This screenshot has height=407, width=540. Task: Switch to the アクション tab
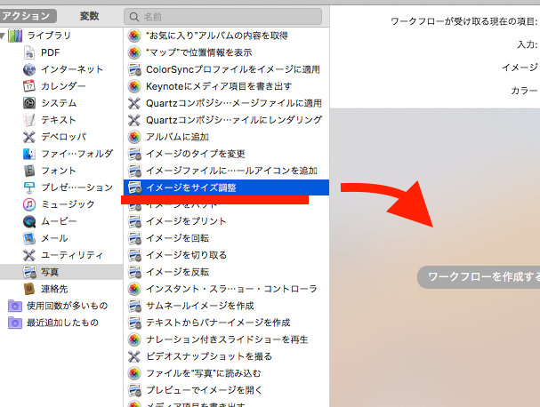click(x=28, y=16)
